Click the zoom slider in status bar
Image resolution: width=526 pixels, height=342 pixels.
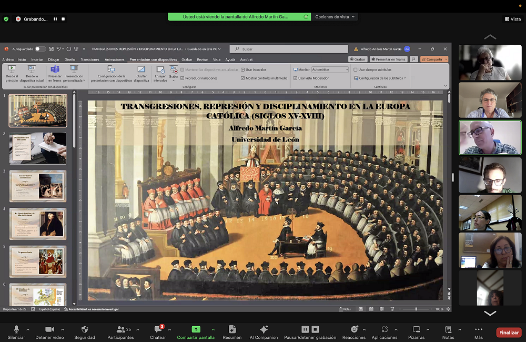tap(416, 309)
